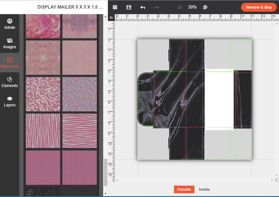The width and height of the screenshot is (279, 197).
Task: Select the dark black marble background thumbnail
Action: pos(43,191)
